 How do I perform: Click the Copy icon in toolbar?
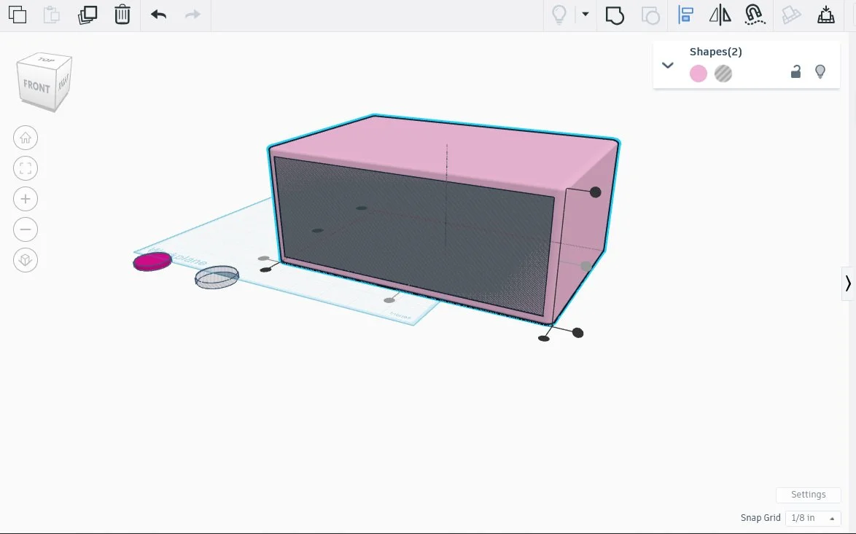point(17,15)
